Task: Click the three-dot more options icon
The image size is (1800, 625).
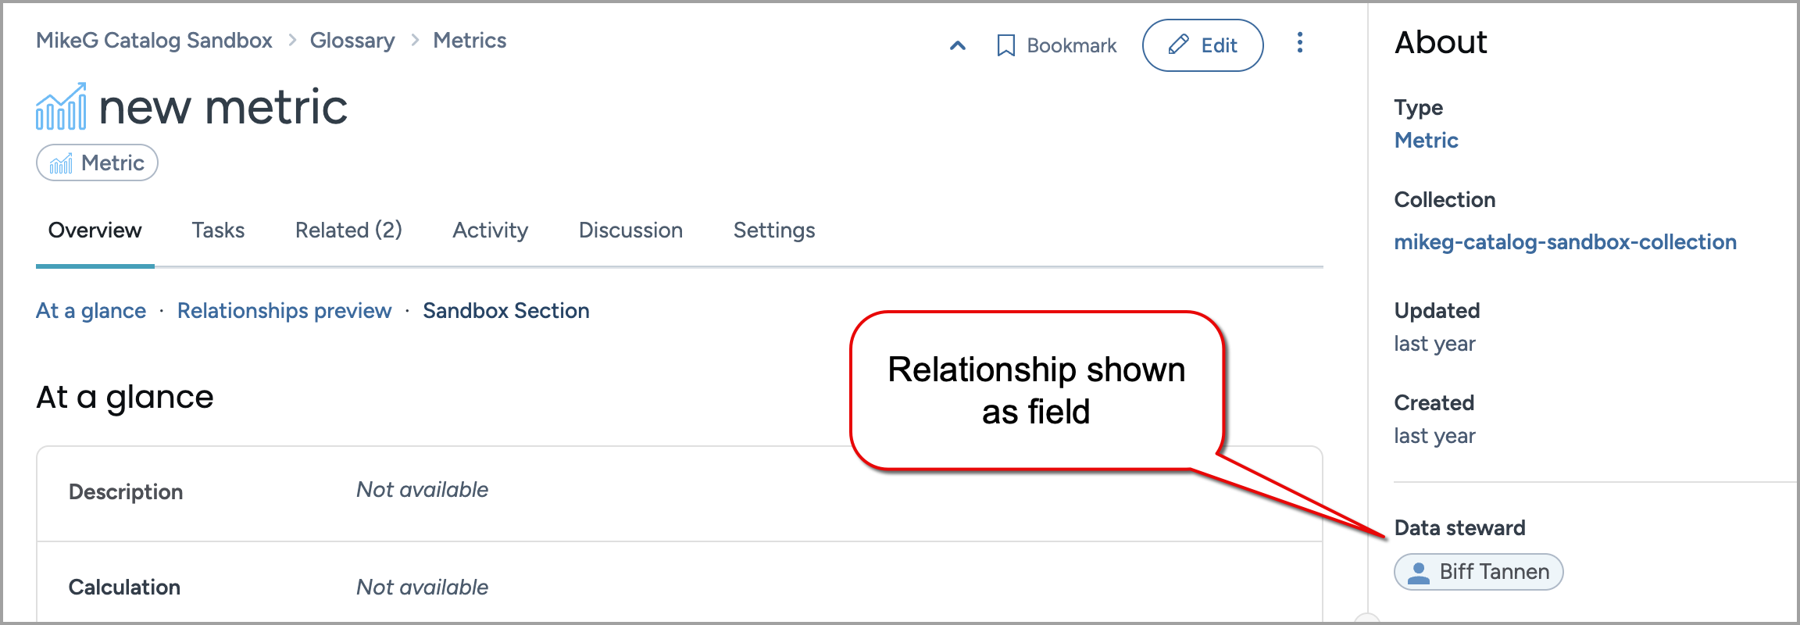Action: 1300,43
